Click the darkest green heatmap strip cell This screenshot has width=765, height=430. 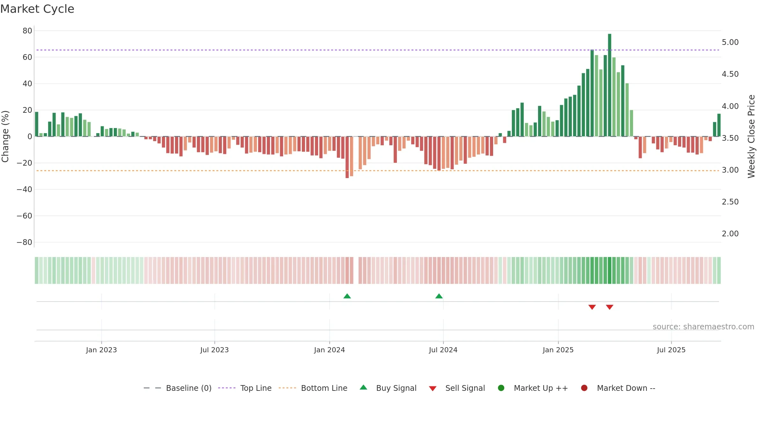610,270
